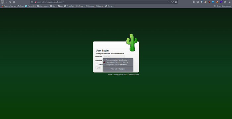Viewport: 232px width, 119px height.
Task: Reload the page with the refresh icon
Action: click(10, 2)
